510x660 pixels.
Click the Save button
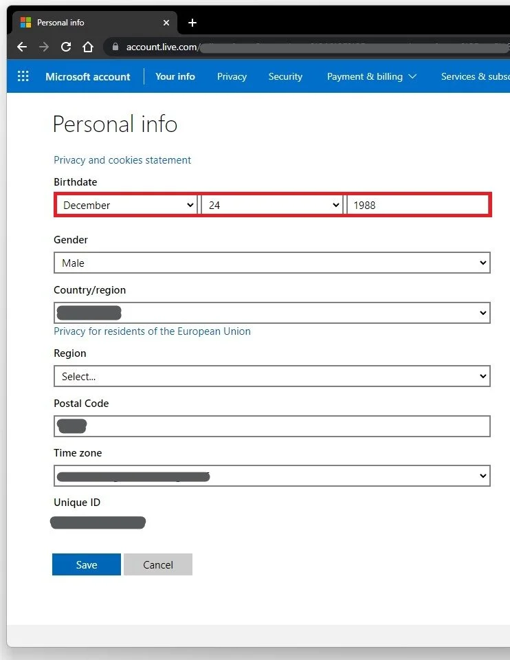tap(87, 564)
